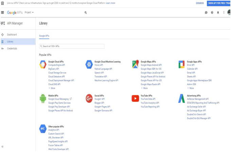Expand More under Google Cloud APIs
The image size is (231, 152).
click(x=52, y=88)
